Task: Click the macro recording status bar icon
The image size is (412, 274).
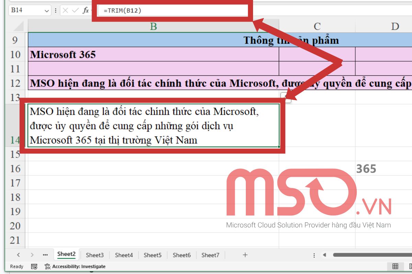Action: pyautogui.click(x=34, y=266)
